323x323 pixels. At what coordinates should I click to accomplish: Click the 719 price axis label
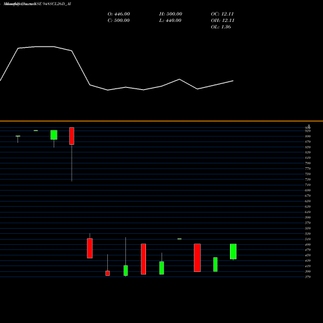coord(307,185)
